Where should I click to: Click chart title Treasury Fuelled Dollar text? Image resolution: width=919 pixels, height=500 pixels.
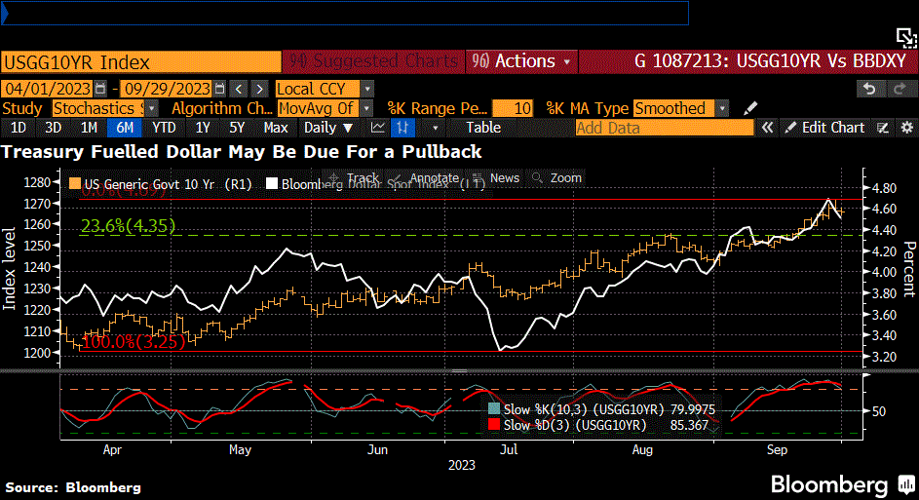pos(242,152)
